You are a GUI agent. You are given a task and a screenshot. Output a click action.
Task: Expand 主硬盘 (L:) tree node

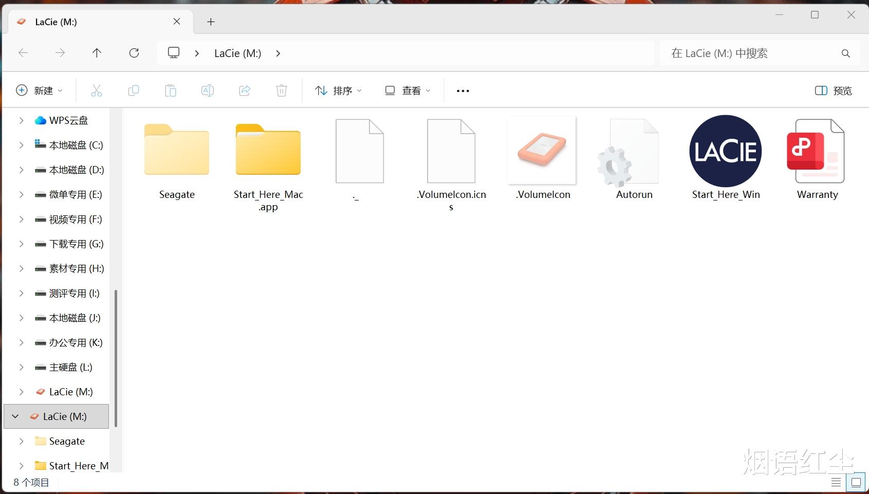tap(21, 367)
